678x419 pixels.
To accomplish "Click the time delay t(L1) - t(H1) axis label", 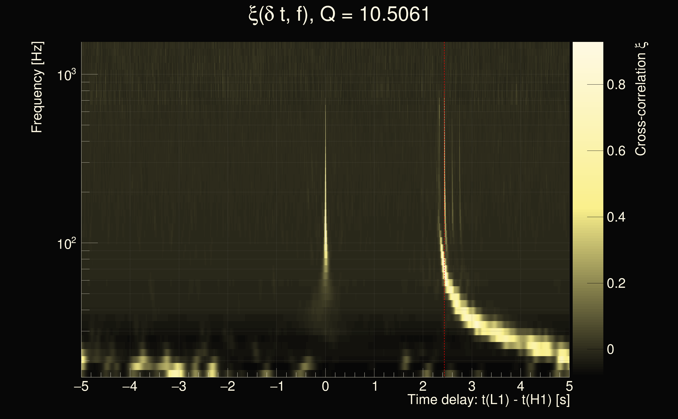I will pyautogui.click(x=488, y=400).
